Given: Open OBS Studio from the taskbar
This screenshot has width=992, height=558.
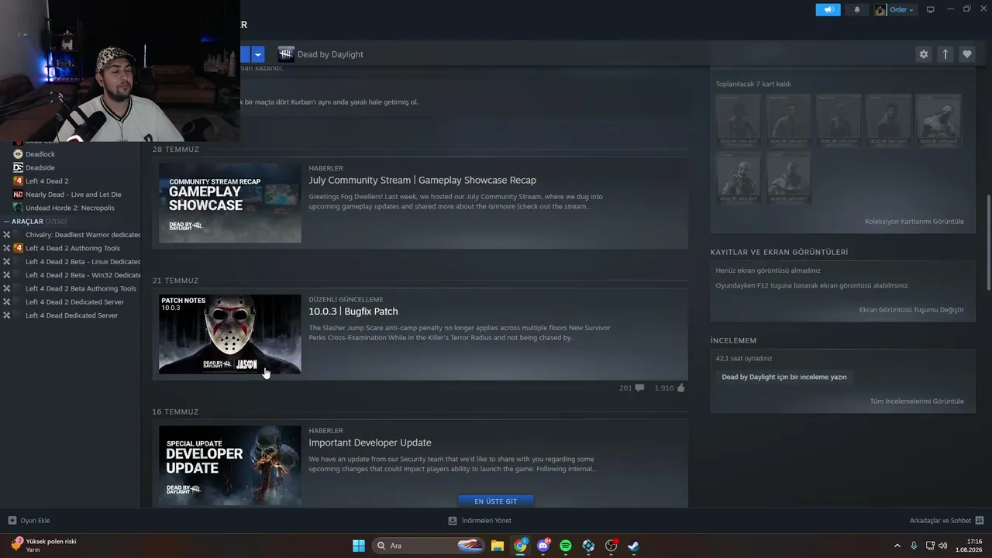Looking at the screenshot, I should [x=611, y=546].
